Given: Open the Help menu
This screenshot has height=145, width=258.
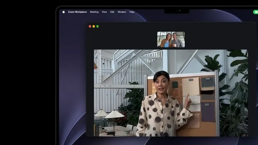Looking at the screenshot, I should [132, 12].
